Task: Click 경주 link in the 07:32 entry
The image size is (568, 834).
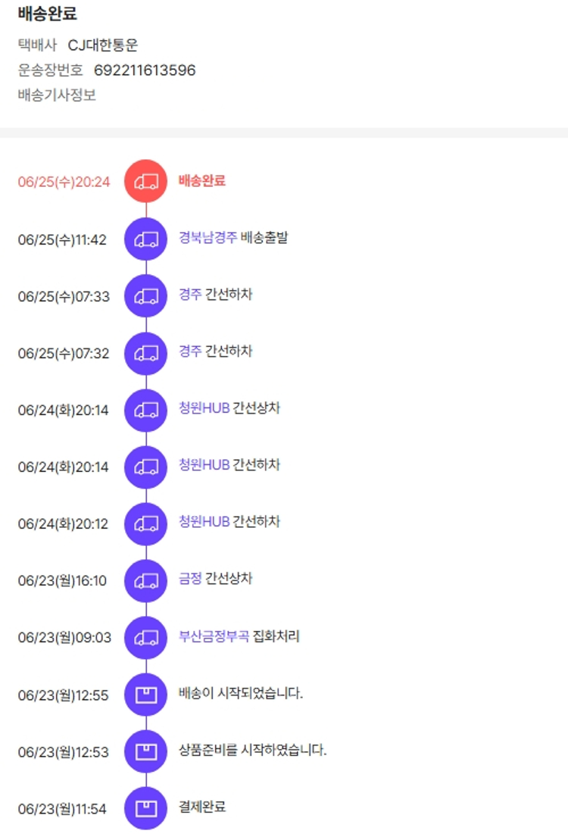Action: pyautogui.click(x=190, y=351)
